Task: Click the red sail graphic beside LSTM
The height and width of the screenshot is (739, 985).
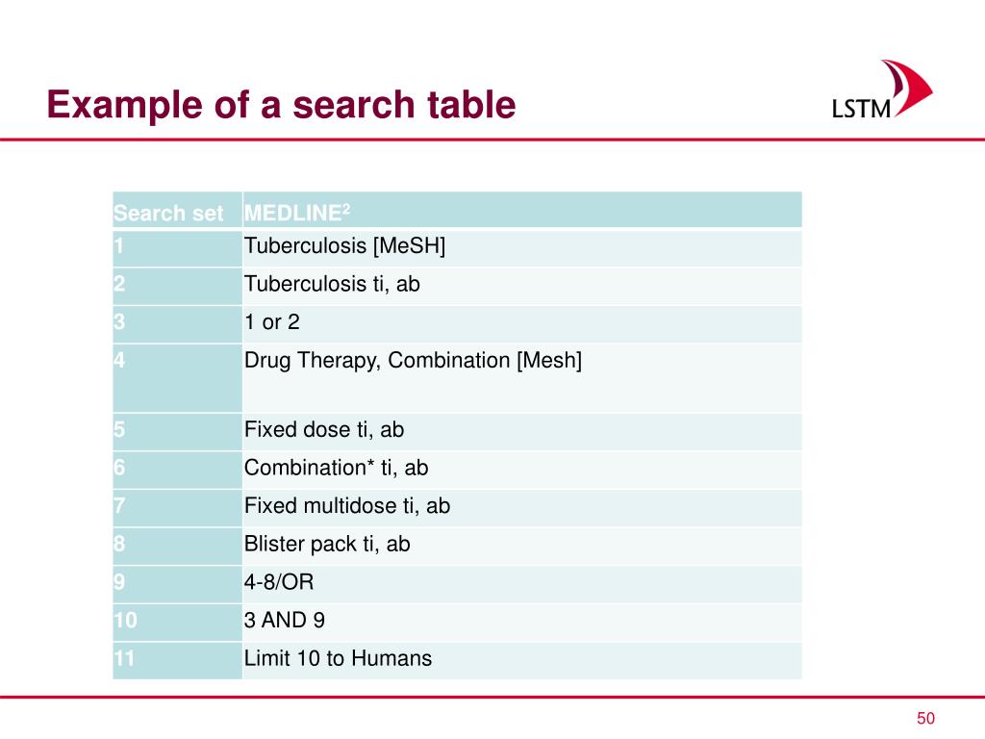Action: (x=910, y=88)
